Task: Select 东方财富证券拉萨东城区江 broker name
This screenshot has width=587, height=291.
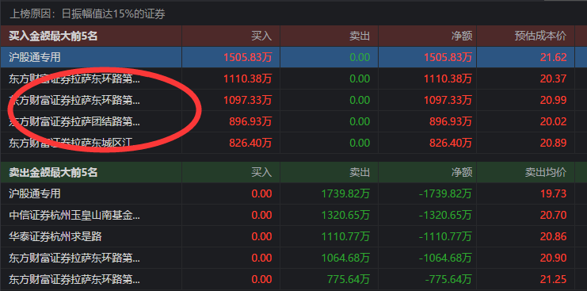Action: click(71, 143)
